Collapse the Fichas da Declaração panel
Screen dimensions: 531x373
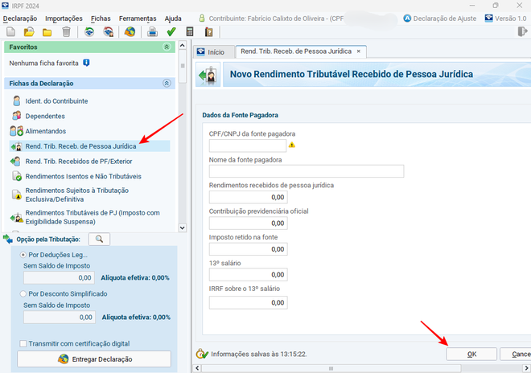tap(167, 84)
